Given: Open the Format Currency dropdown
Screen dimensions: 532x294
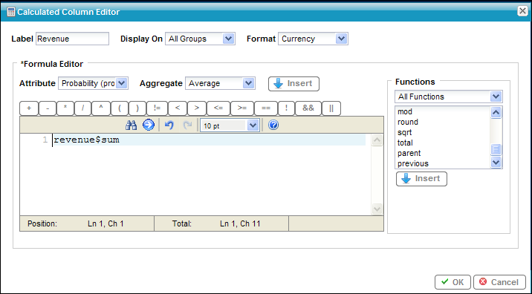Looking at the screenshot, I should pos(313,39).
